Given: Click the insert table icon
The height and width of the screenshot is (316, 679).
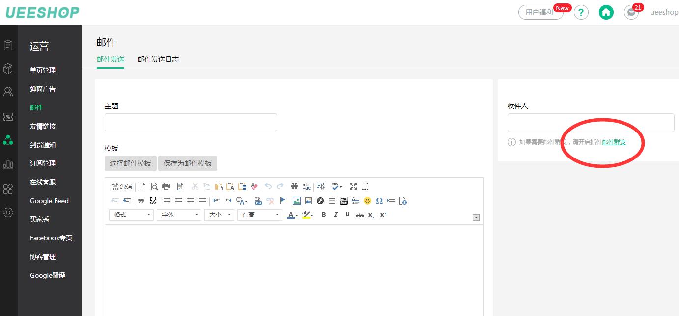Looking at the screenshot, I should [332, 201].
